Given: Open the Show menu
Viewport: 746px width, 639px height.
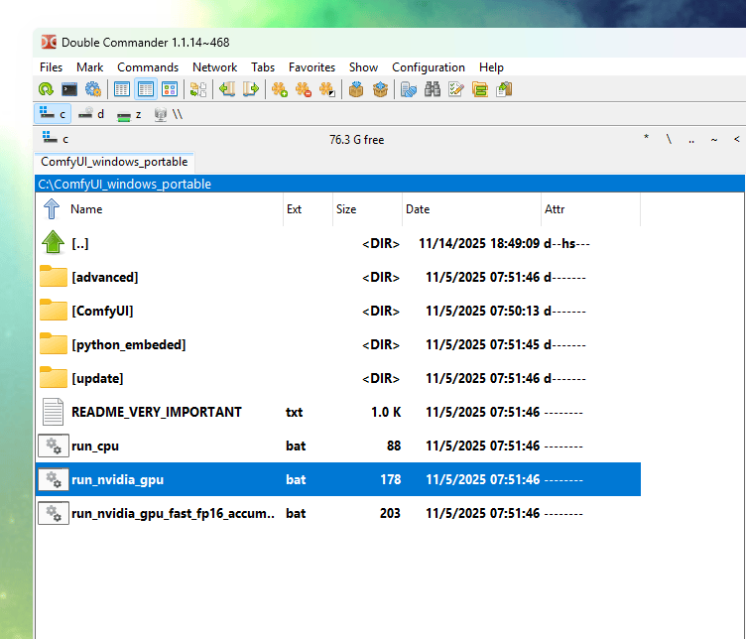Looking at the screenshot, I should click(x=363, y=67).
